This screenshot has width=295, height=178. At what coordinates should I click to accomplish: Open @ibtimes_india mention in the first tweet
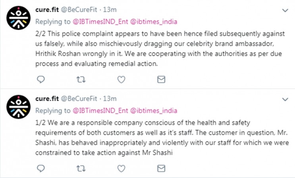point(154,22)
